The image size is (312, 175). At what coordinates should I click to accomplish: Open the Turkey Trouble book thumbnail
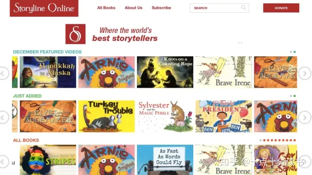107,117
